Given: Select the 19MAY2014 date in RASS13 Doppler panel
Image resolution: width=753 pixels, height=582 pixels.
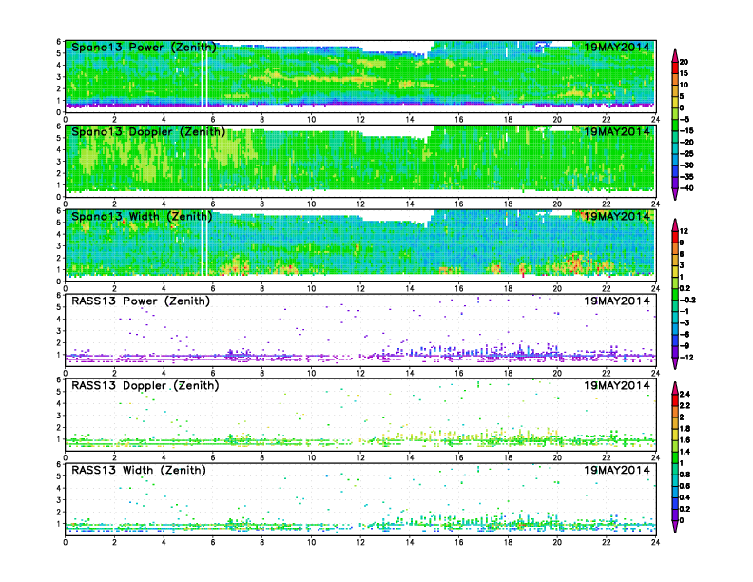Looking at the screenshot, I should [617, 385].
